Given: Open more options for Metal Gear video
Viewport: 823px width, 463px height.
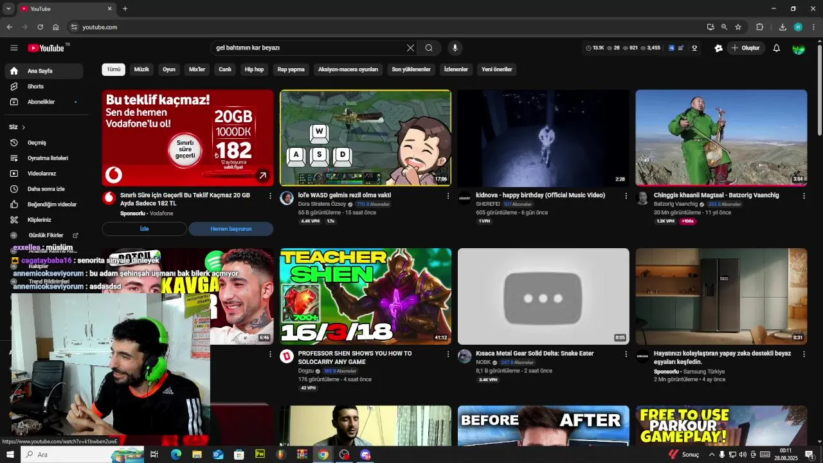Looking at the screenshot, I should point(626,354).
